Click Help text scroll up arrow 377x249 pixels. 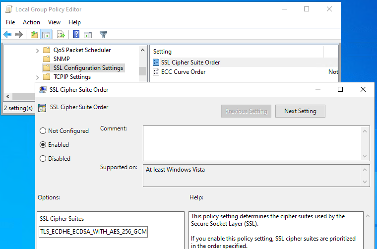368,216
